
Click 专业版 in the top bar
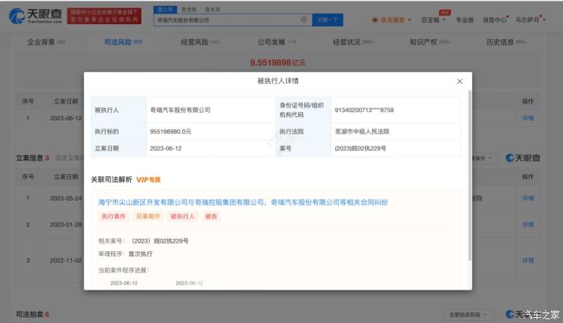pyautogui.click(x=465, y=20)
